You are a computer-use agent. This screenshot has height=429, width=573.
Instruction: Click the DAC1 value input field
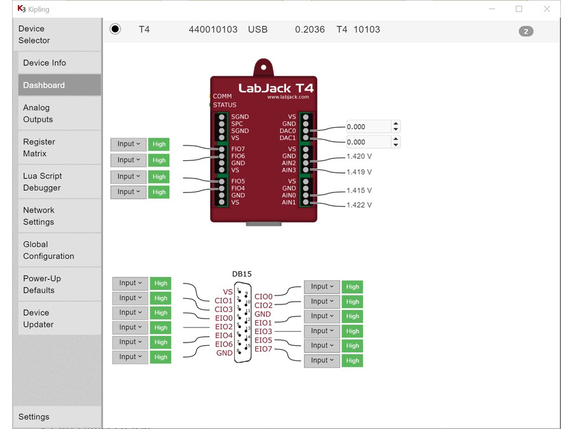click(368, 142)
